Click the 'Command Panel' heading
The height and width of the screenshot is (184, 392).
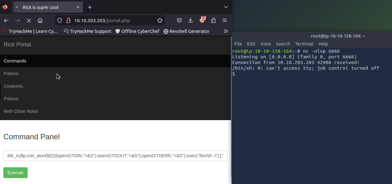point(31,137)
